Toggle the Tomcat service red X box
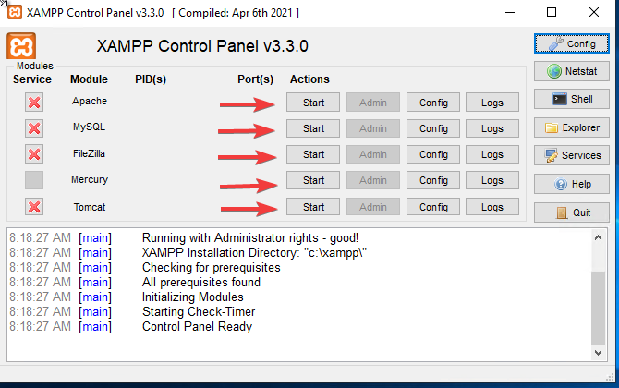This screenshot has height=388, width=619. [x=34, y=207]
